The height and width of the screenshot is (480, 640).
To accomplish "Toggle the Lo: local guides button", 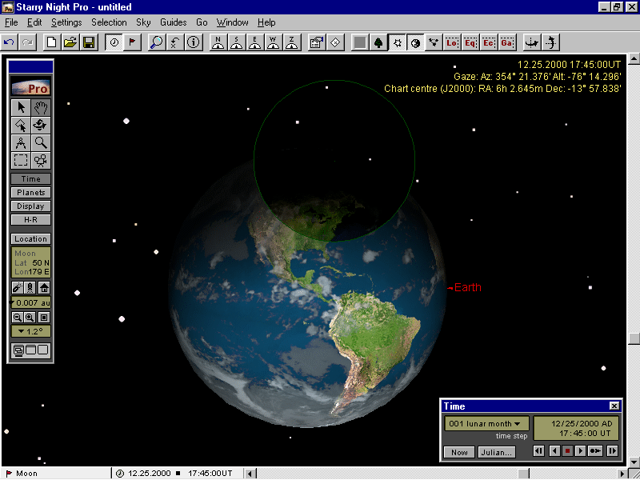I will 453,42.
